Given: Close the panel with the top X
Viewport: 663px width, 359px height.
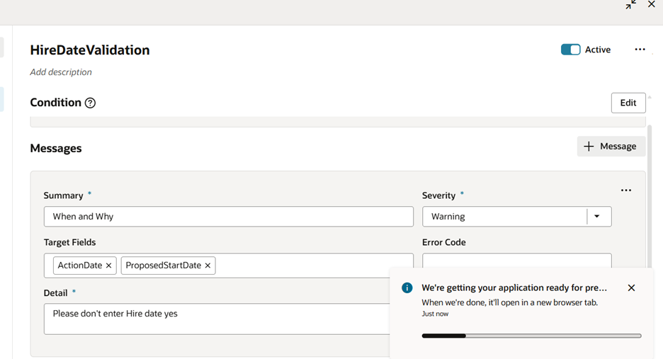Looking at the screenshot, I should point(652,4).
